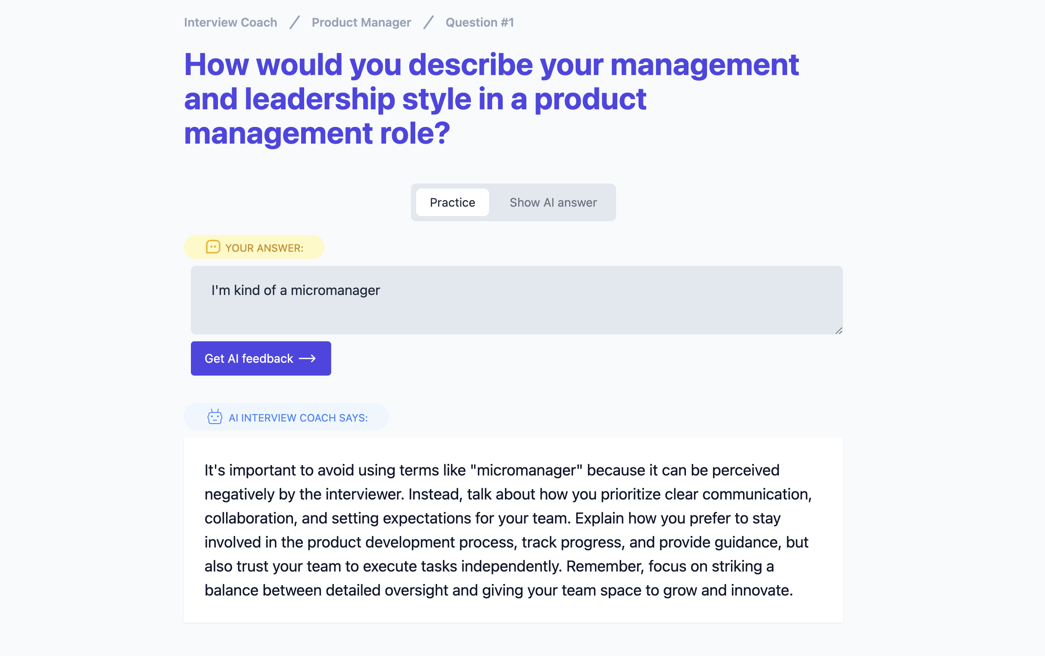This screenshot has width=1045, height=656.
Task: Click the textarea resize handle corner
Action: coord(838,331)
